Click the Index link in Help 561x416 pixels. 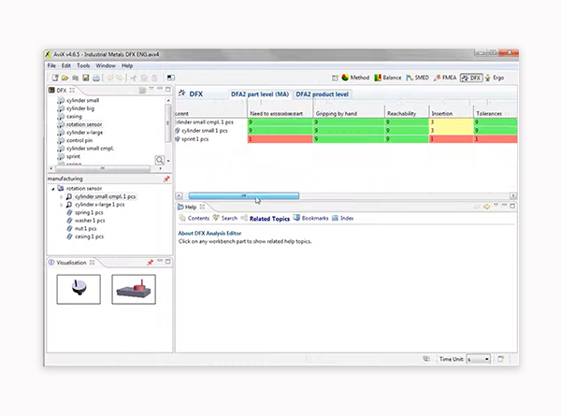347,218
